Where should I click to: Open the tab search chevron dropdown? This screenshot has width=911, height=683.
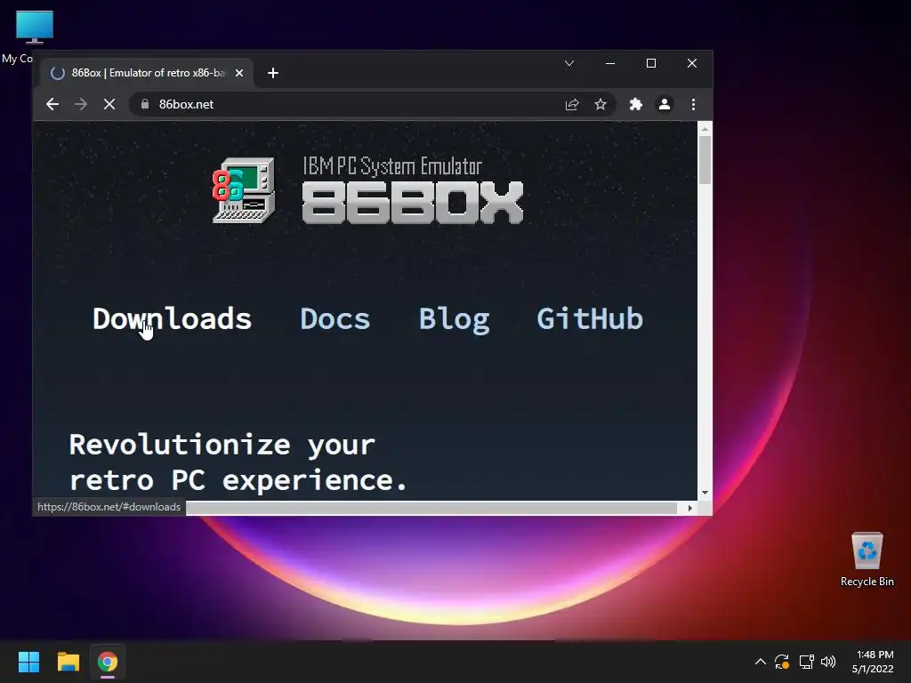pos(569,63)
